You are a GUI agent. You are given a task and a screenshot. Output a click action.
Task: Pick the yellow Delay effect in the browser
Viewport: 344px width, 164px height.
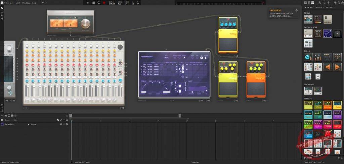pos(337,105)
